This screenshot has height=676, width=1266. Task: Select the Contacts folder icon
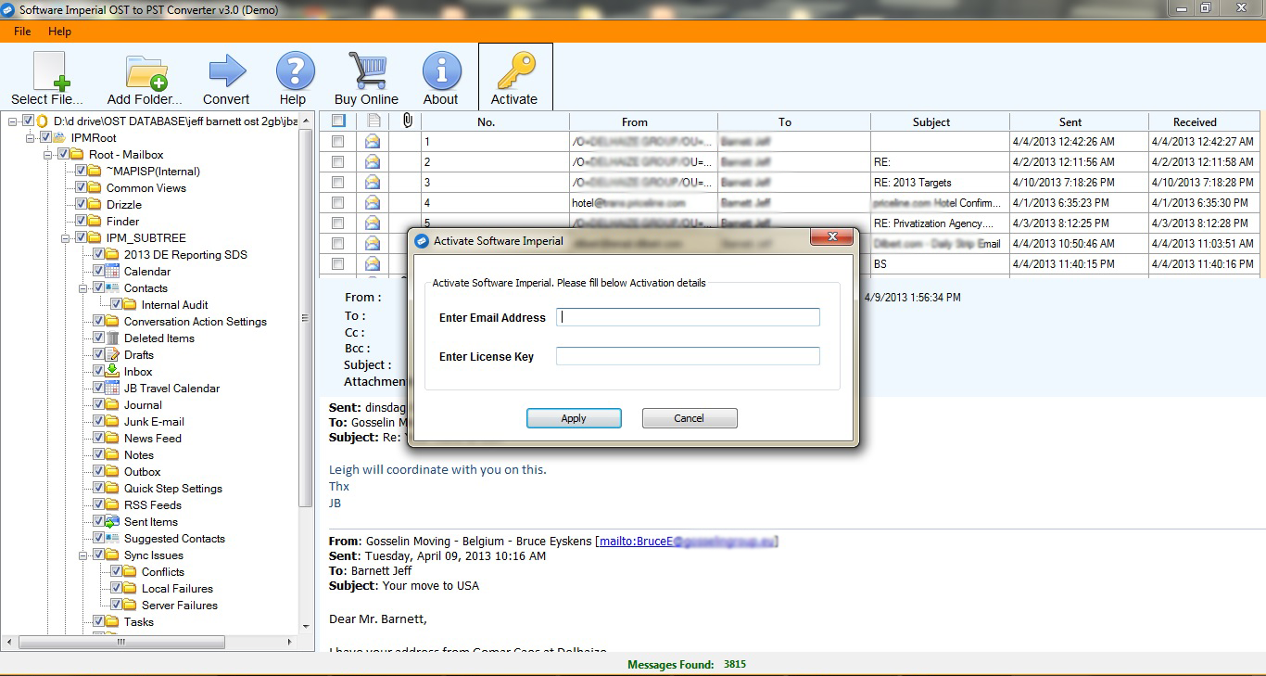(x=113, y=287)
